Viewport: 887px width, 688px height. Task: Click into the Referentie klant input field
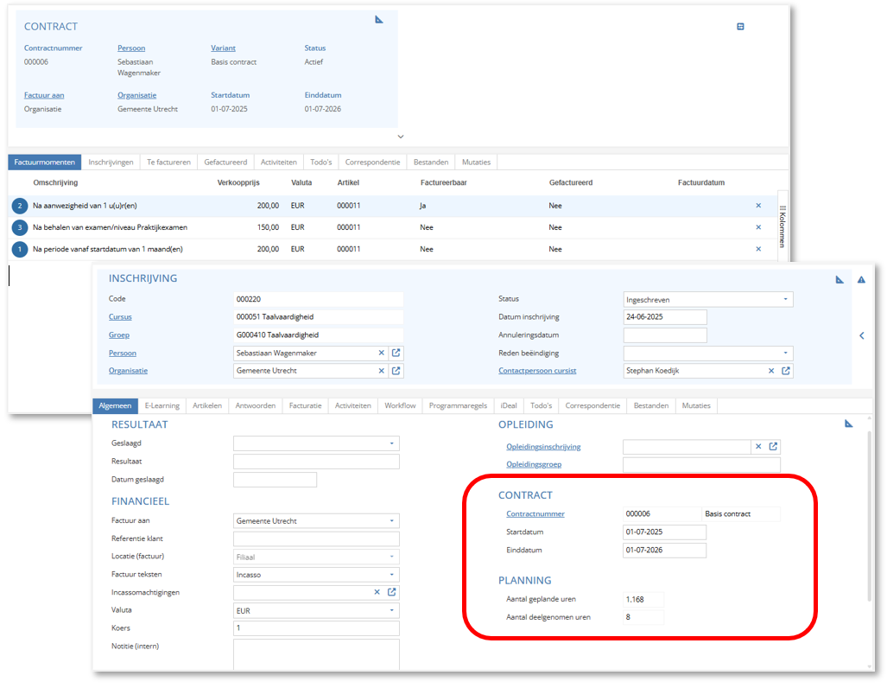[316, 538]
